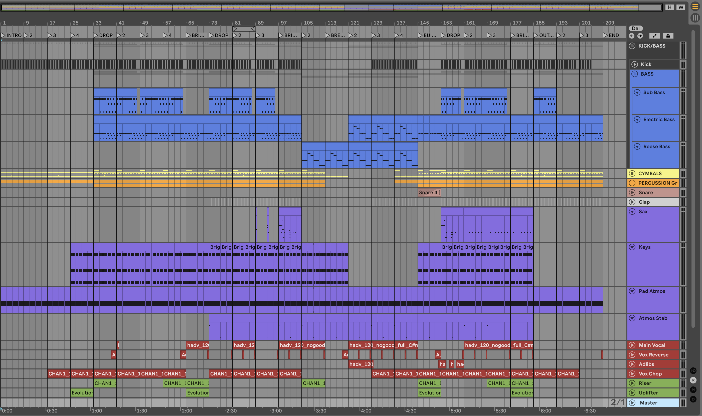Unfold the Keys track arrow
This screenshot has width=702, height=416.
coord(632,247)
